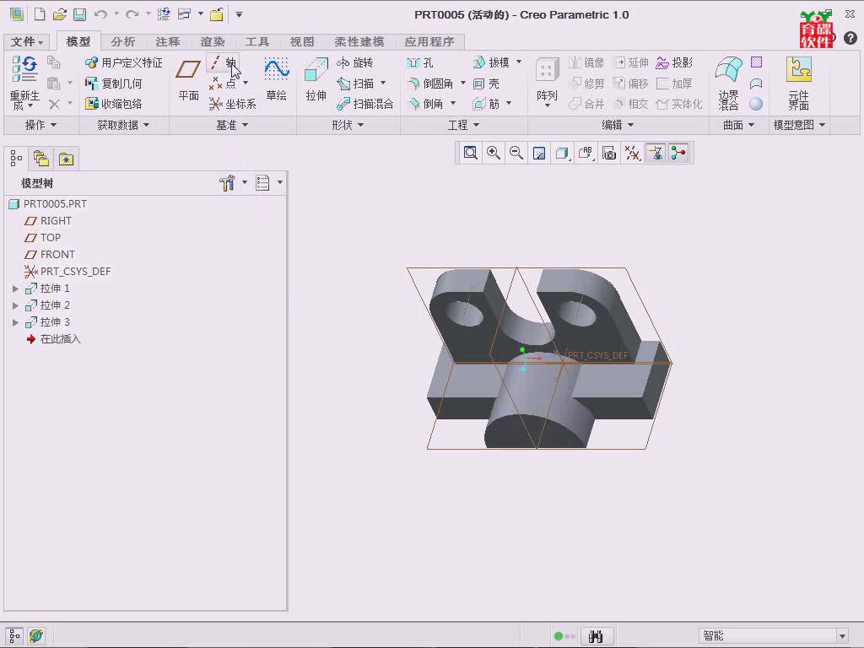Select the 在此插入 insert marker

[x=53, y=339]
